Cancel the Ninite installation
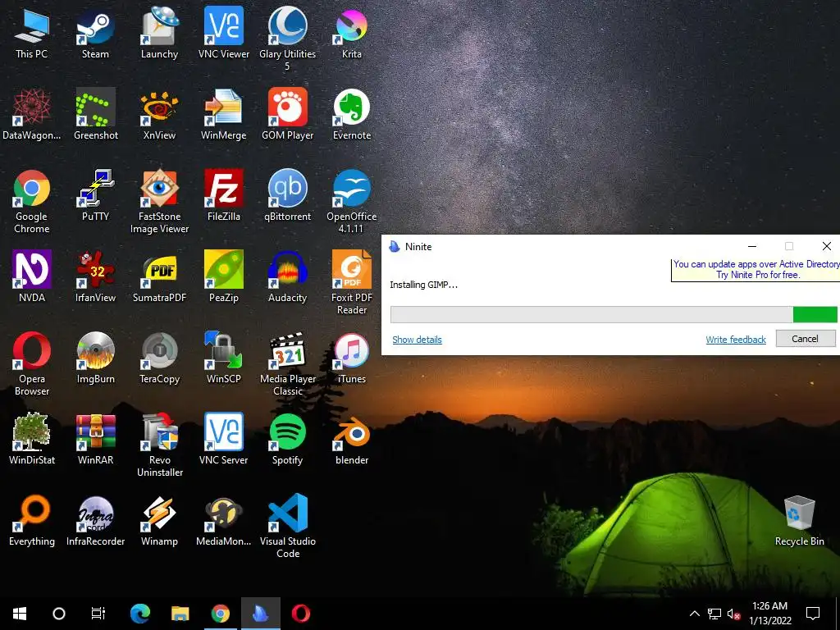 (x=806, y=339)
